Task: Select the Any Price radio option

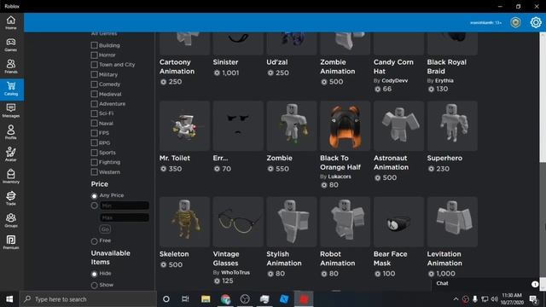Action: click(94, 196)
